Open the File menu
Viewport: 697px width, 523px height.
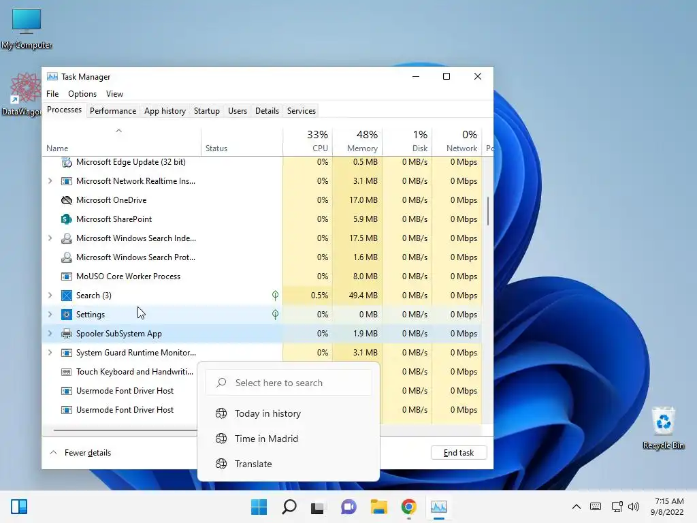pyautogui.click(x=52, y=94)
